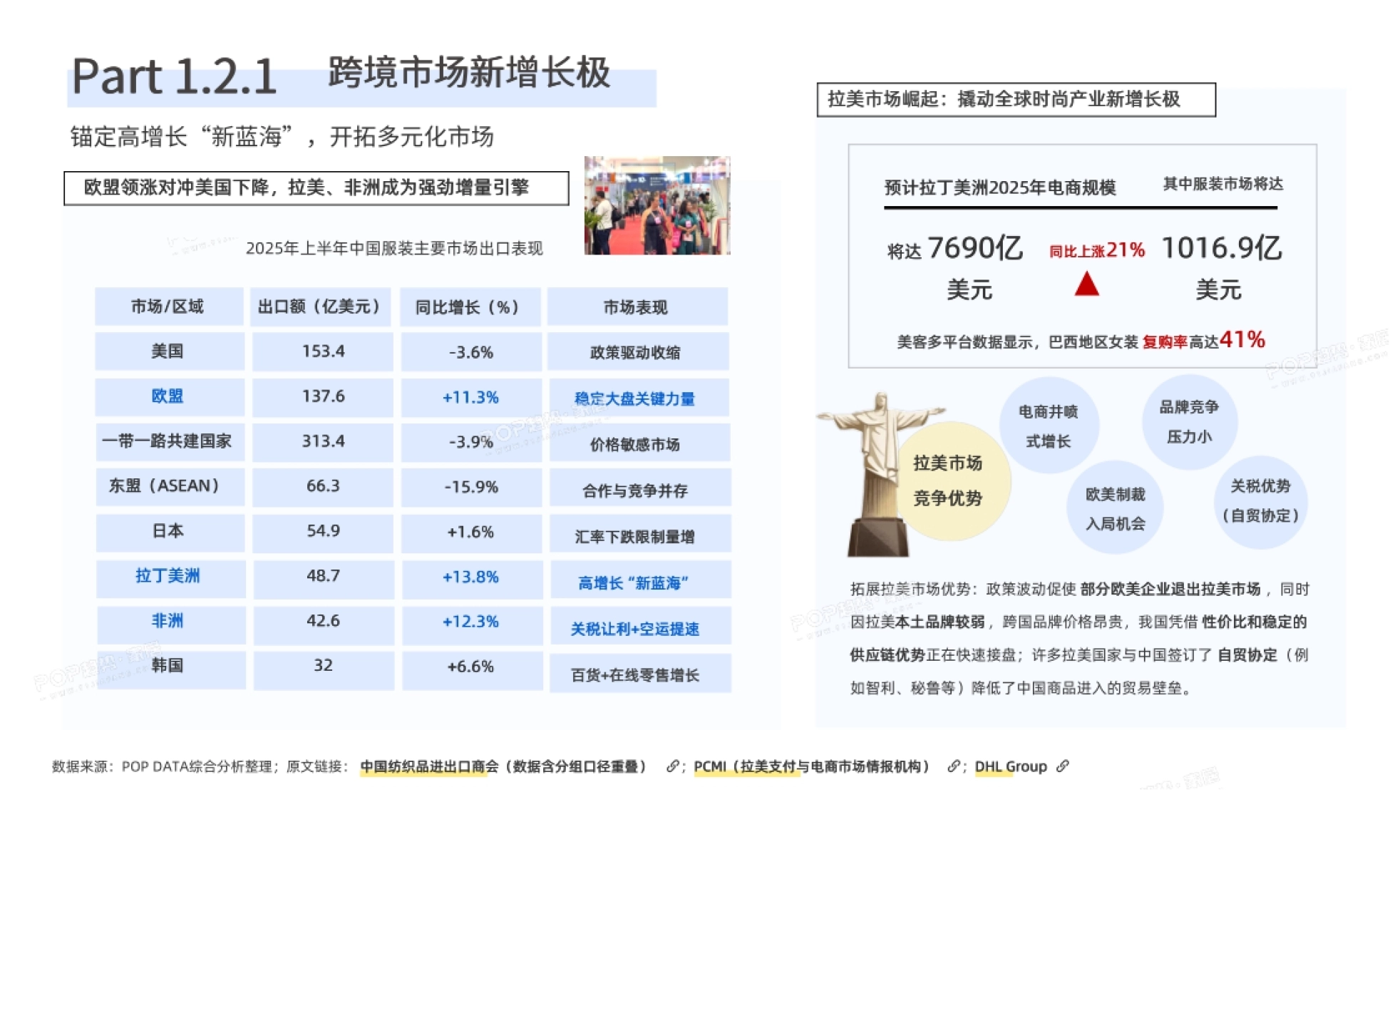Click the red 41% repurchase rate
Image resolution: width=1390 pixels, height=1028 pixels.
[x=1242, y=339]
